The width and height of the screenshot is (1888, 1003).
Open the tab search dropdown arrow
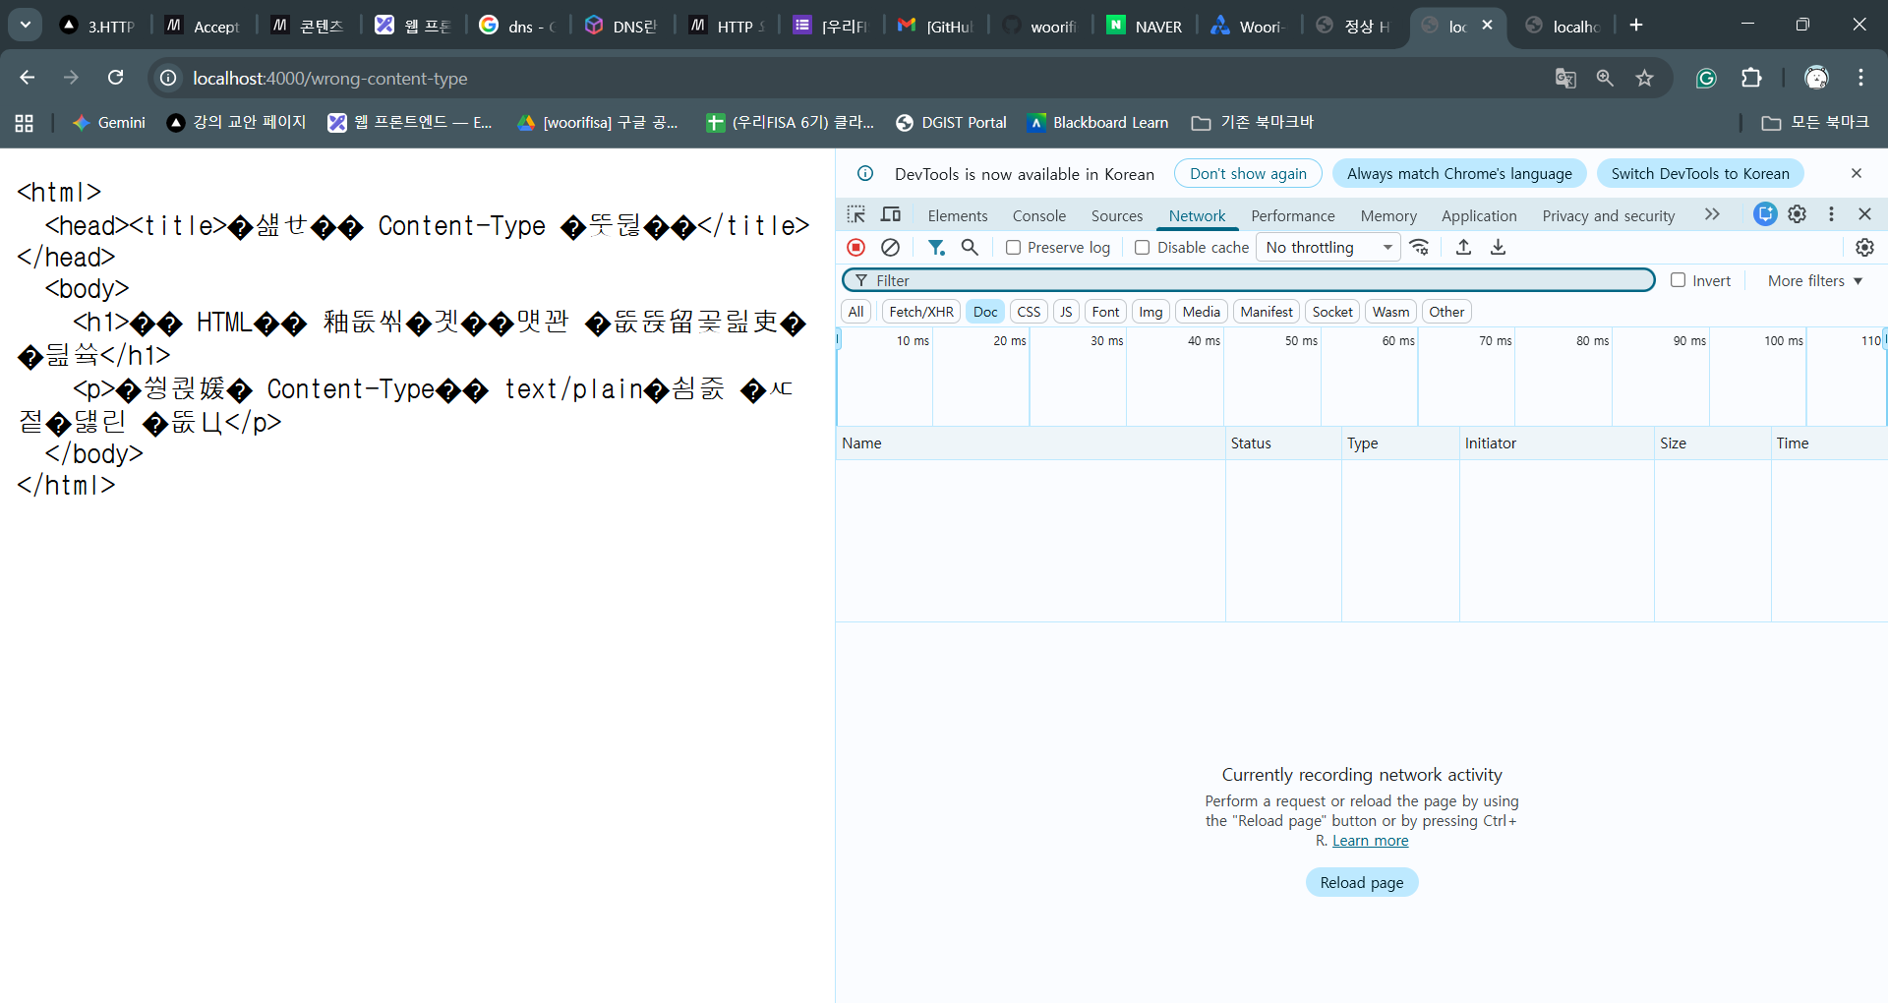pos(26,25)
